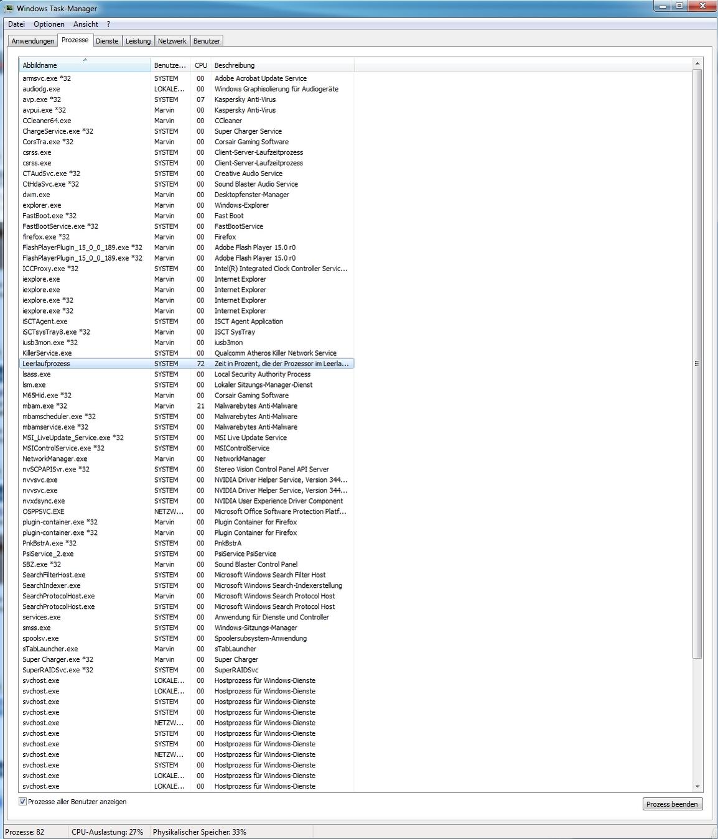Open the Optionen menu
718x839 pixels.
(x=49, y=24)
